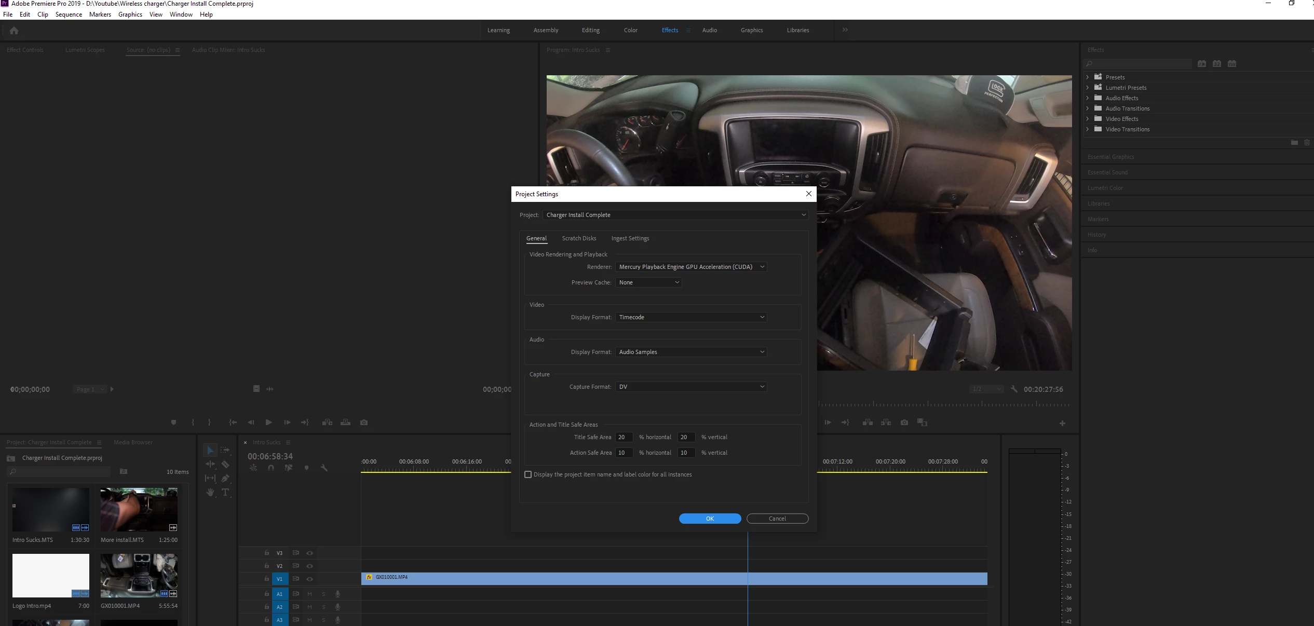Image resolution: width=1314 pixels, height=626 pixels.
Task: Check display project item name checkbox
Action: [528, 474]
